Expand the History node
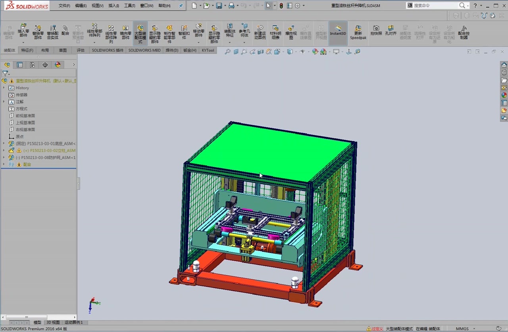508x332 pixels. tap(4, 88)
